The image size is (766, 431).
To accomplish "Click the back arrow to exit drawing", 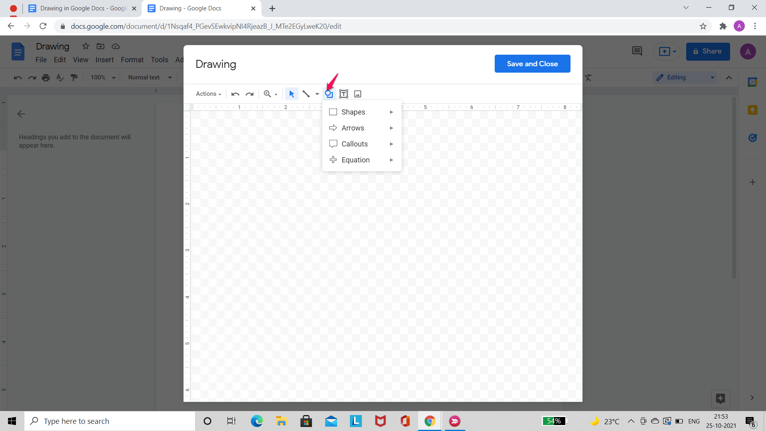I will (22, 113).
